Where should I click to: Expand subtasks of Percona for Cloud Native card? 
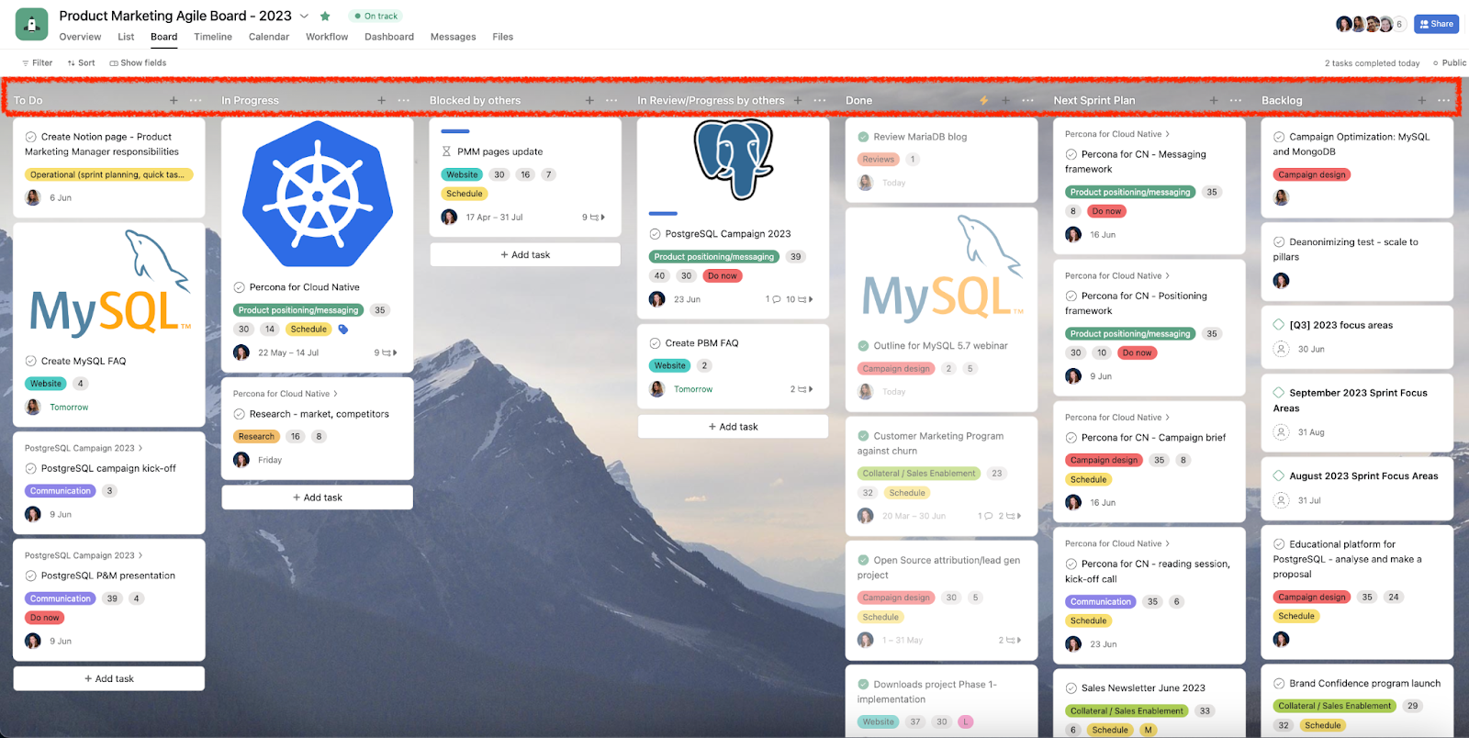click(x=386, y=352)
